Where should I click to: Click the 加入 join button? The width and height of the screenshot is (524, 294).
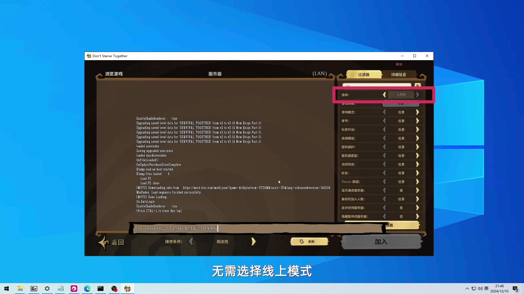pyautogui.click(x=381, y=242)
